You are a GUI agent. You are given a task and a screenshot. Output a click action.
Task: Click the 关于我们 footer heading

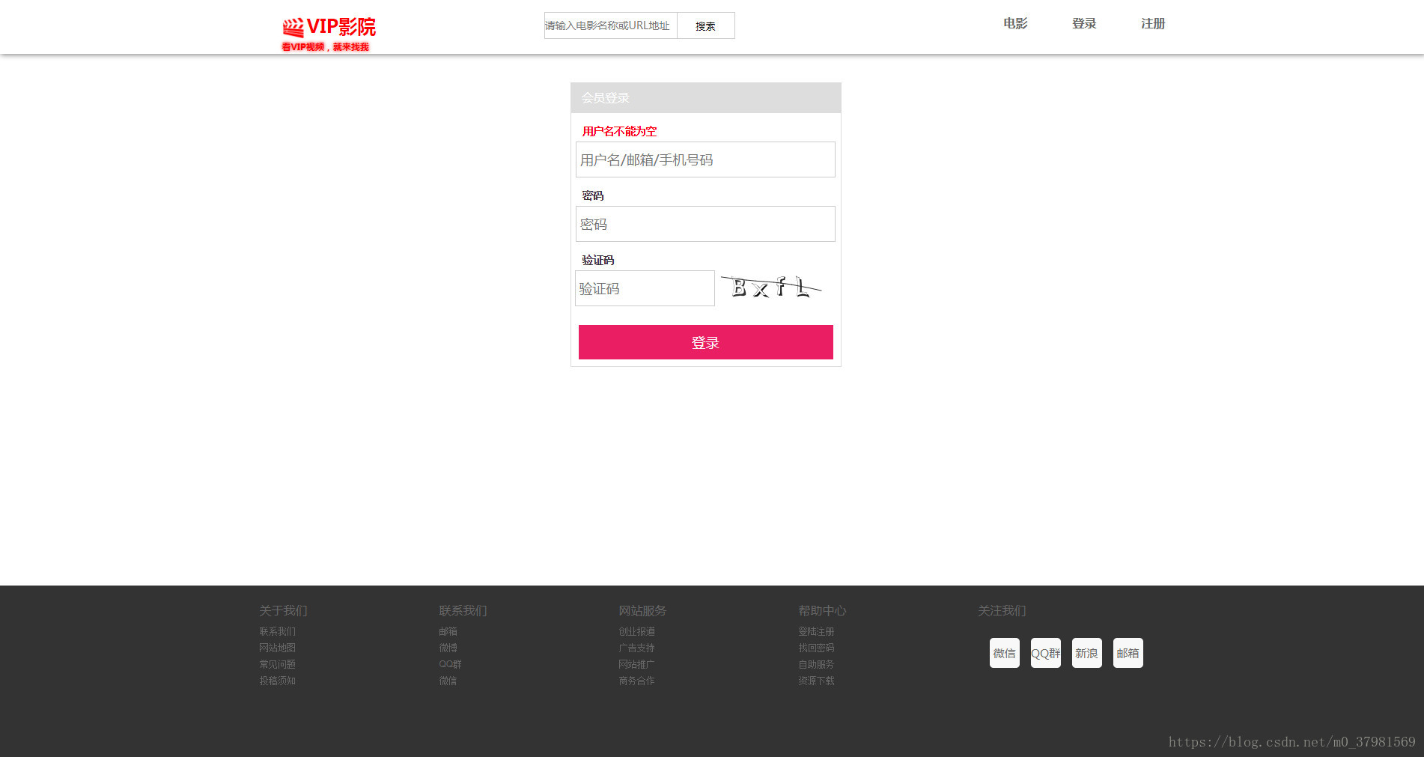click(x=283, y=610)
